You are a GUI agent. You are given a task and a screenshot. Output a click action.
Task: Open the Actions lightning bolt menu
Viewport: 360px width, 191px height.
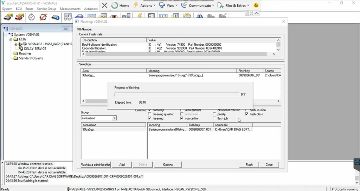point(143,5)
